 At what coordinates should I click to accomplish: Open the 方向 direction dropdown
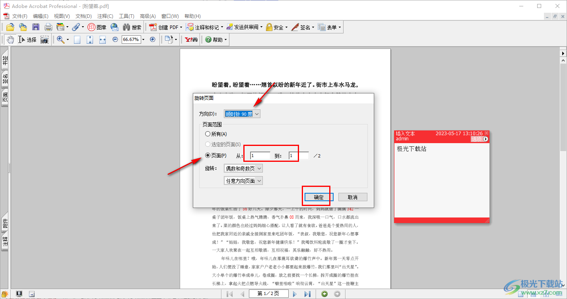(242, 114)
